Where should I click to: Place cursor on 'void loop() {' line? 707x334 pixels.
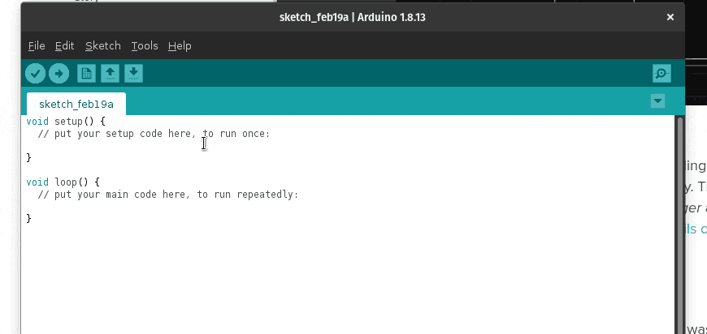(63, 182)
